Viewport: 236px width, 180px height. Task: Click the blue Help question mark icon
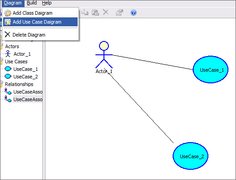(x=133, y=12)
